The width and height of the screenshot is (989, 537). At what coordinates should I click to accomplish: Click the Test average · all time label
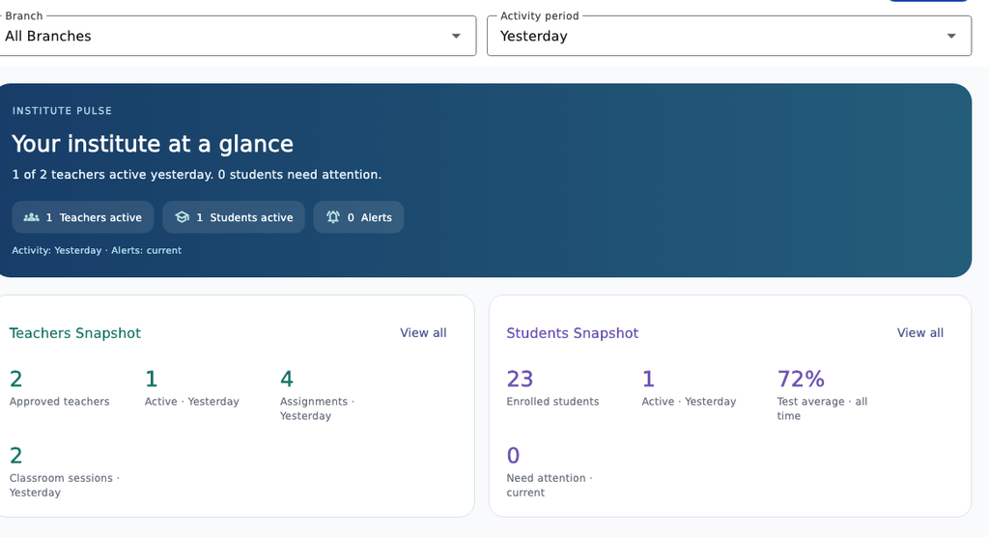pyautogui.click(x=822, y=409)
